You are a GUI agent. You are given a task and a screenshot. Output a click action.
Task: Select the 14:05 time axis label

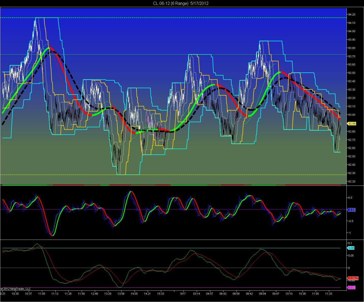(x=134, y=294)
